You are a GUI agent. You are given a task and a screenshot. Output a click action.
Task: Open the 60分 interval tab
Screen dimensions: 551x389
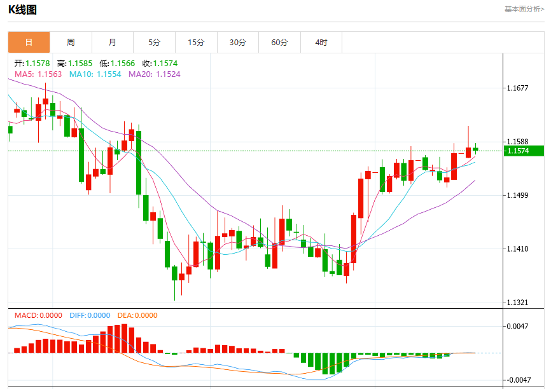(x=279, y=43)
